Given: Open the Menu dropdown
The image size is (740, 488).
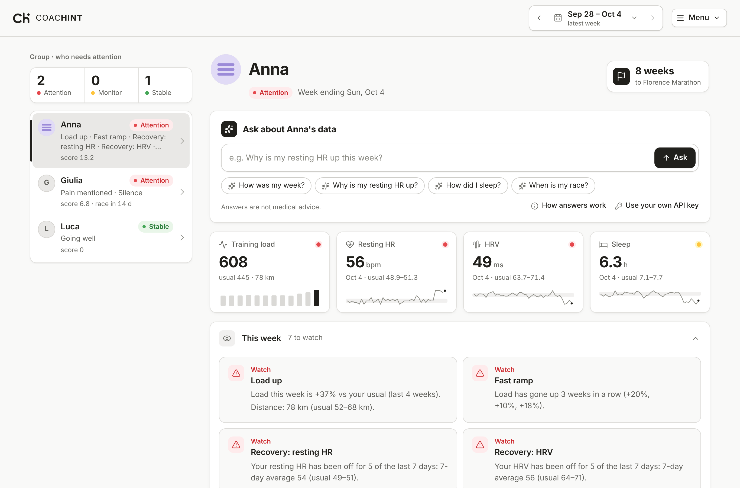Looking at the screenshot, I should click(699, 18).
